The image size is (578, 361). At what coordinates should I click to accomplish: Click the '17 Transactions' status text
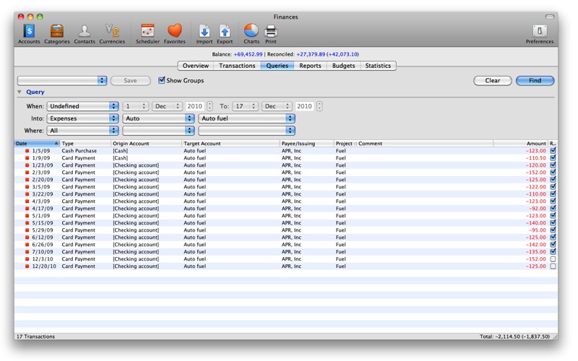coord(35,336)
